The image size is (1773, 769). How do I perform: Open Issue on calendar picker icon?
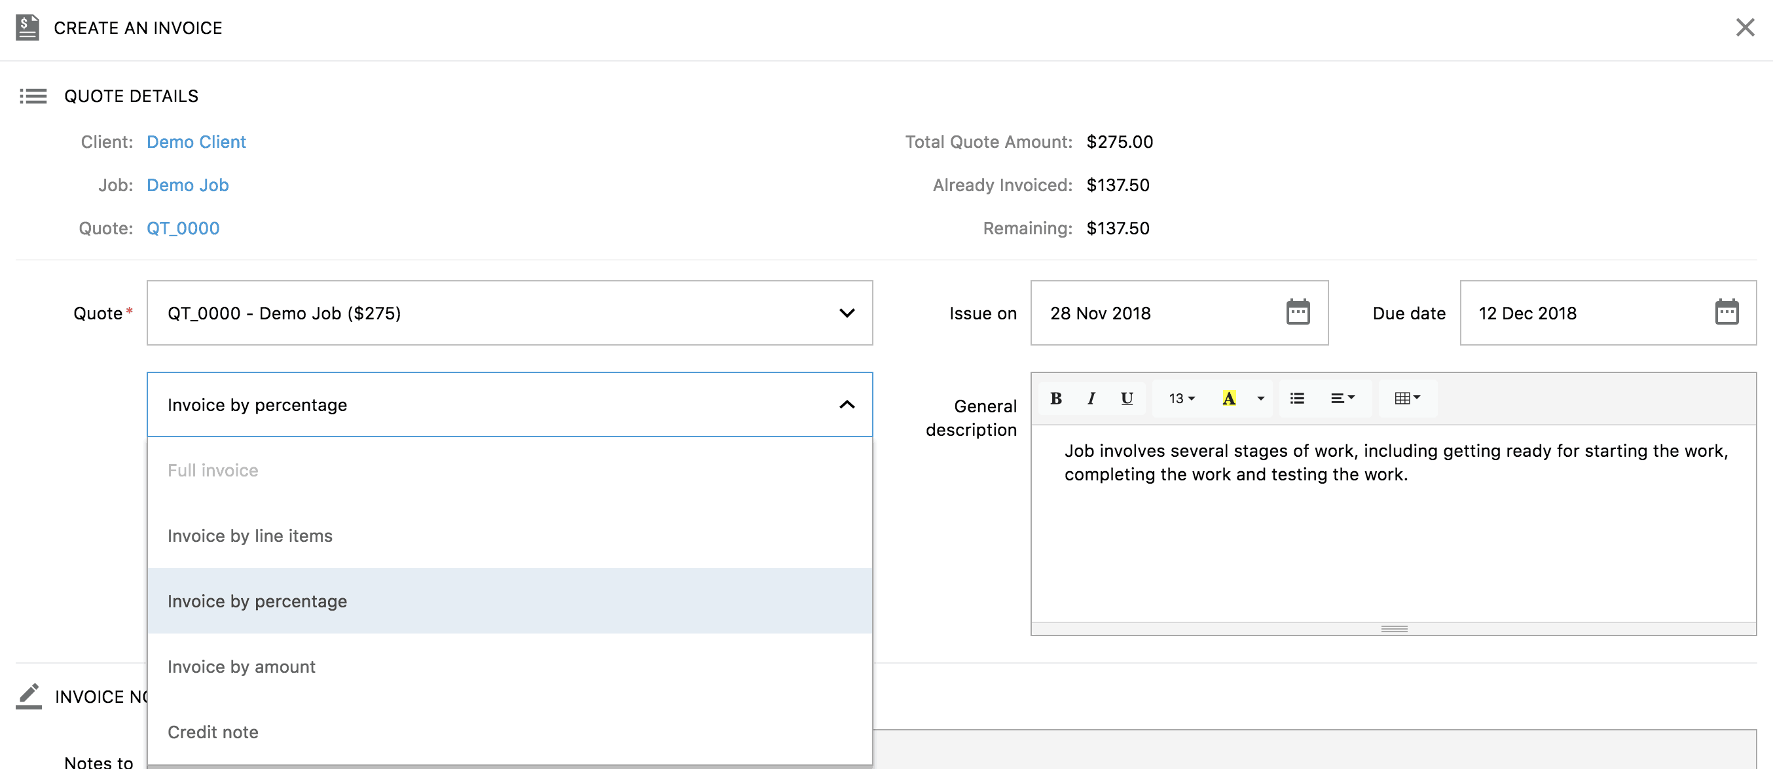1298,312
